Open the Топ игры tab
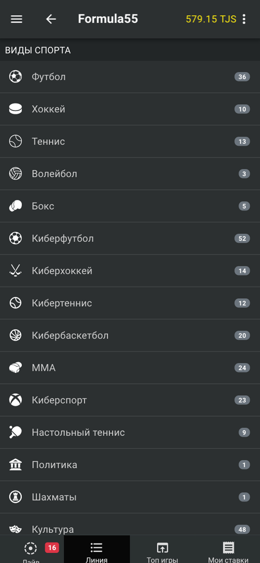Viewport: 260px width, 563px height. pyautogui.click(x=162, y=550)
